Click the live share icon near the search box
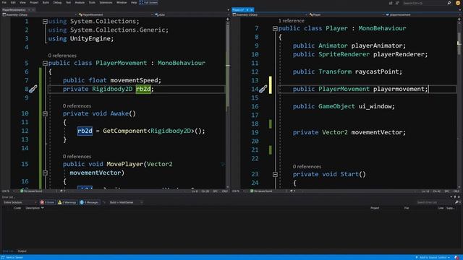Screen dimensions: 463x260 pos(391,3)
